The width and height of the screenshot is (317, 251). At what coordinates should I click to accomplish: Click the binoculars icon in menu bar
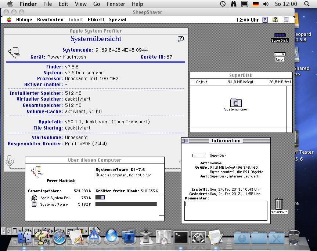[x=234, y=4]
